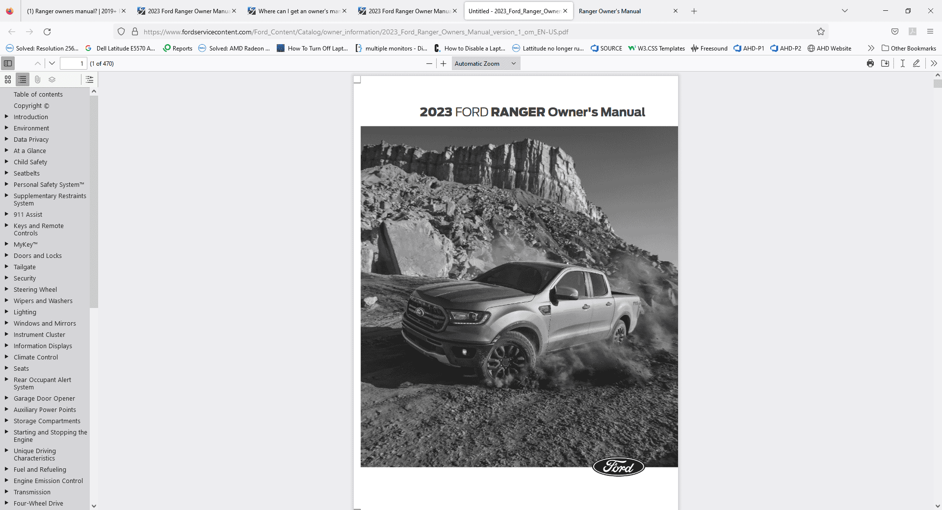Jump to 'Four-Wheel Drive' outline entry
The width and height of the screenshot is (942, 510).
tap(38, 503)
